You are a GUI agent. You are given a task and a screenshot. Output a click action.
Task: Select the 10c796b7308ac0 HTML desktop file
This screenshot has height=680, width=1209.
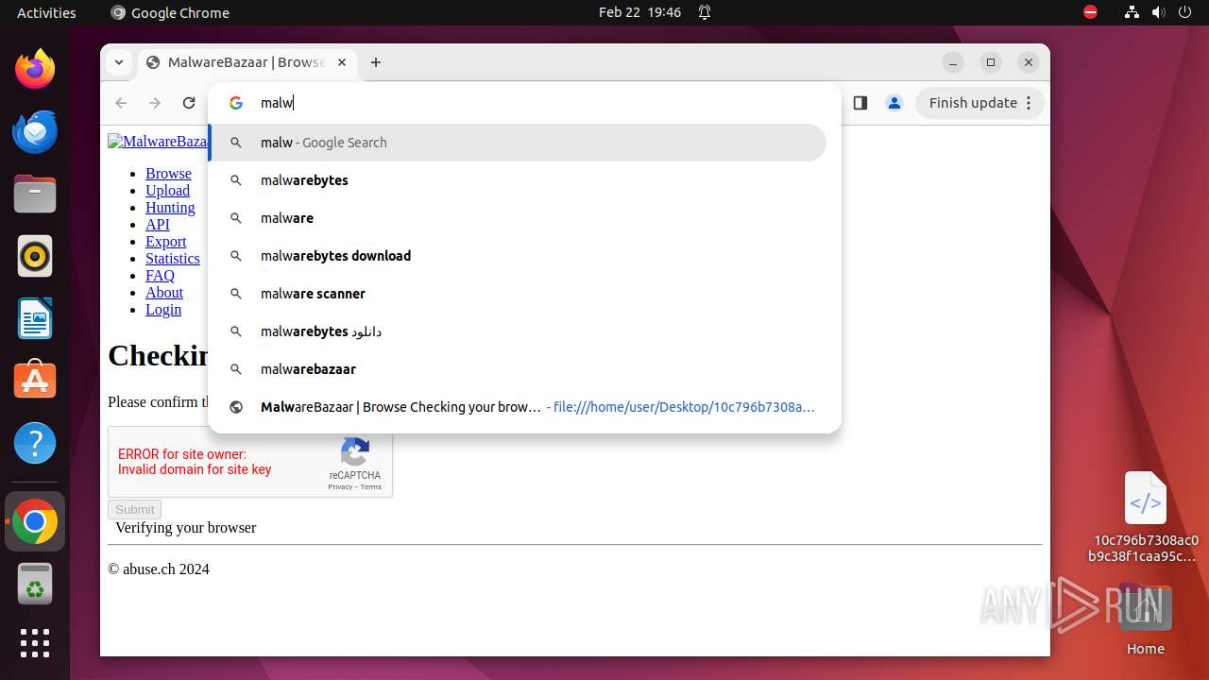point(1145,518)
